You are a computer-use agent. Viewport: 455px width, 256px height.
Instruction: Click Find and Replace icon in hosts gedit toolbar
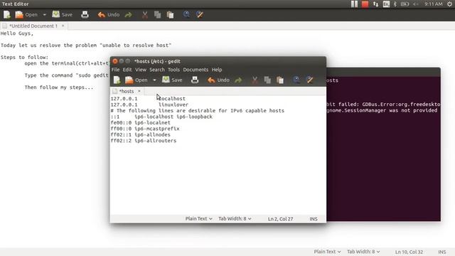[310, 80]
